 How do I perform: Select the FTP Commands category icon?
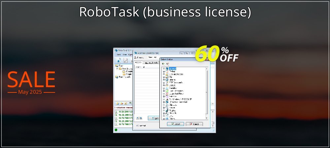167,82
